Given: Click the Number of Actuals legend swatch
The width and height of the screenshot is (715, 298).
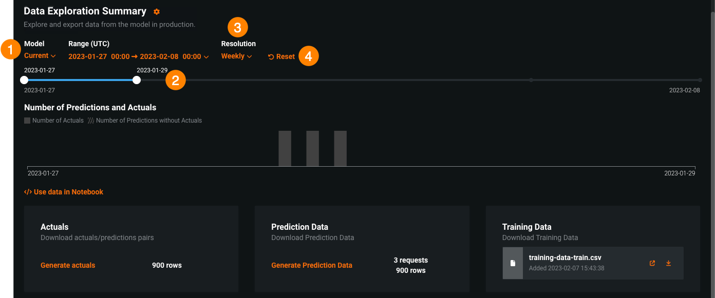Looking at the screenshot, I should (x=27, y=121).
